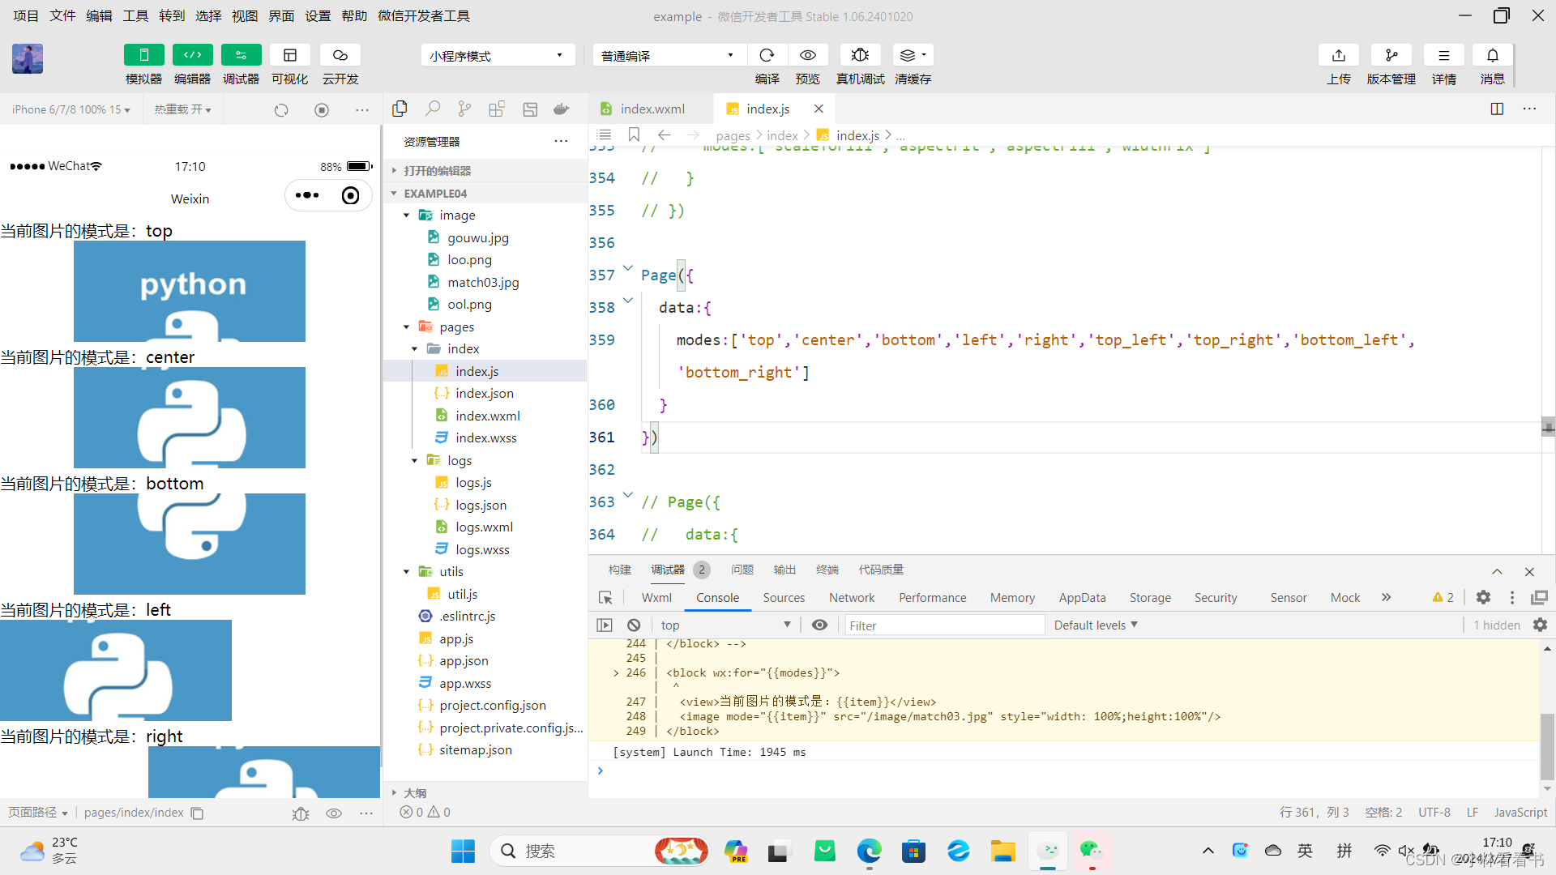Open the index.wxml editor tab
The height and width of the screenshot is (875, 1556).
tap(652, 109)
